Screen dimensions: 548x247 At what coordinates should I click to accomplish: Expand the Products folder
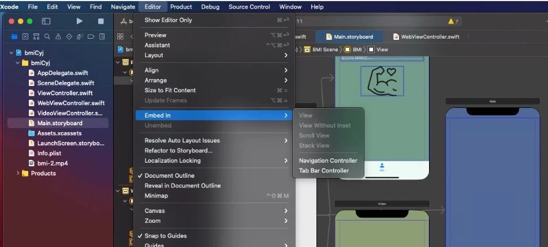(18, 173)
